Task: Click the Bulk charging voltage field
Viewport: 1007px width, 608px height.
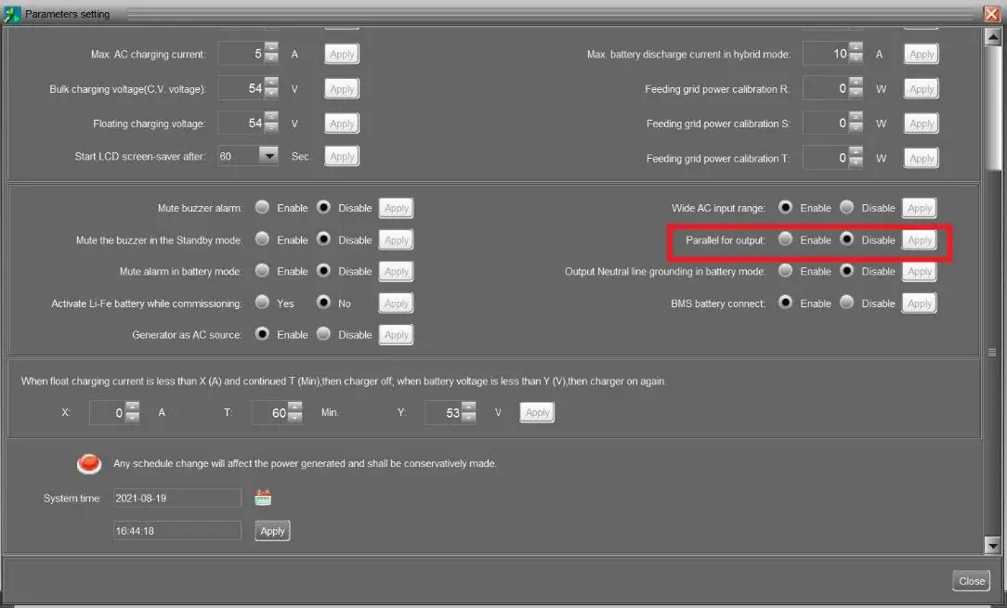Action: click(x=242, y=88)
